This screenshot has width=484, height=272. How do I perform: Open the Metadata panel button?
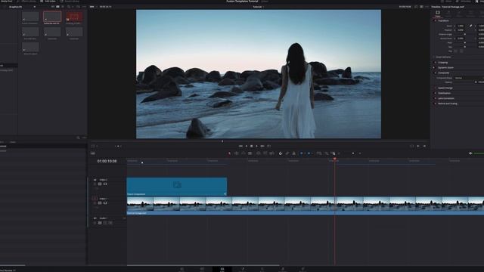pyautogui.click(x=464, y=2)
